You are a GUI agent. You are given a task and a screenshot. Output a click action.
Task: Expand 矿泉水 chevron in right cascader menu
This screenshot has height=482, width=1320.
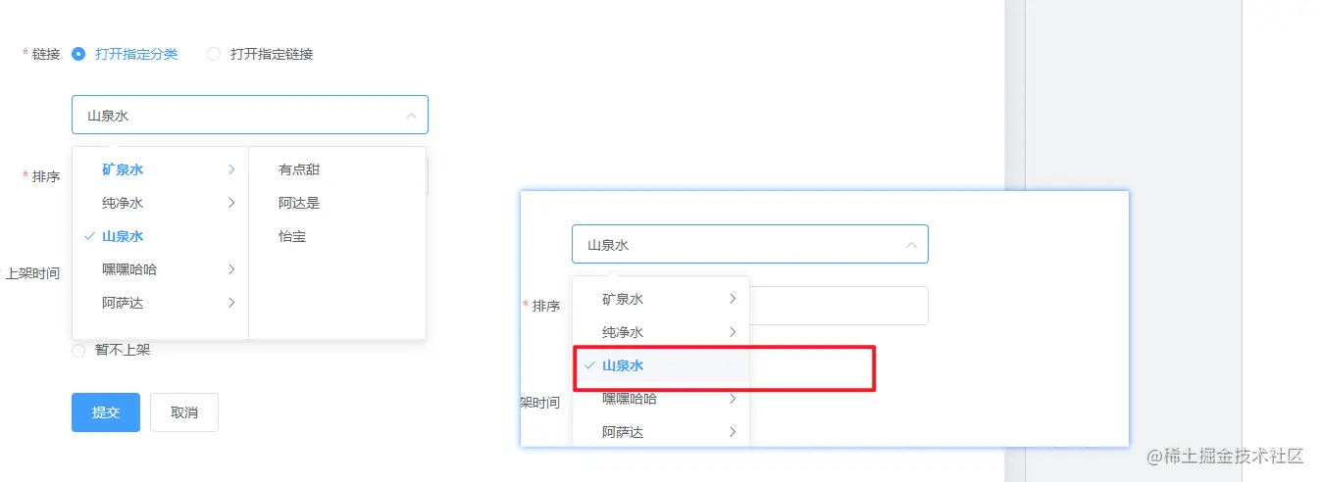[x=732, y=299]
